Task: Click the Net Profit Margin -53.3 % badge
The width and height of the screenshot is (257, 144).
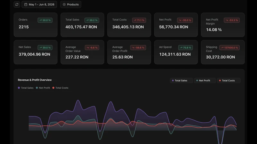Action: [x=232, y=20]
